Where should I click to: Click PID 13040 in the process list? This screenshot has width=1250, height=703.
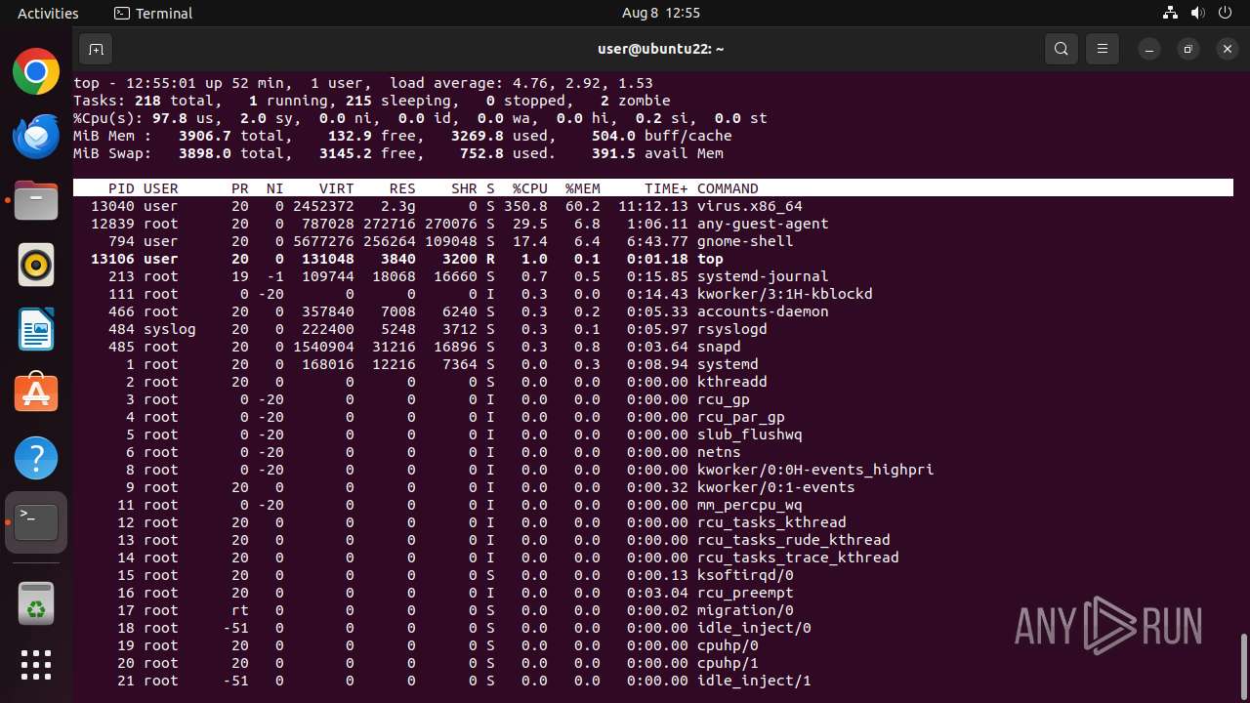point(112,206)
